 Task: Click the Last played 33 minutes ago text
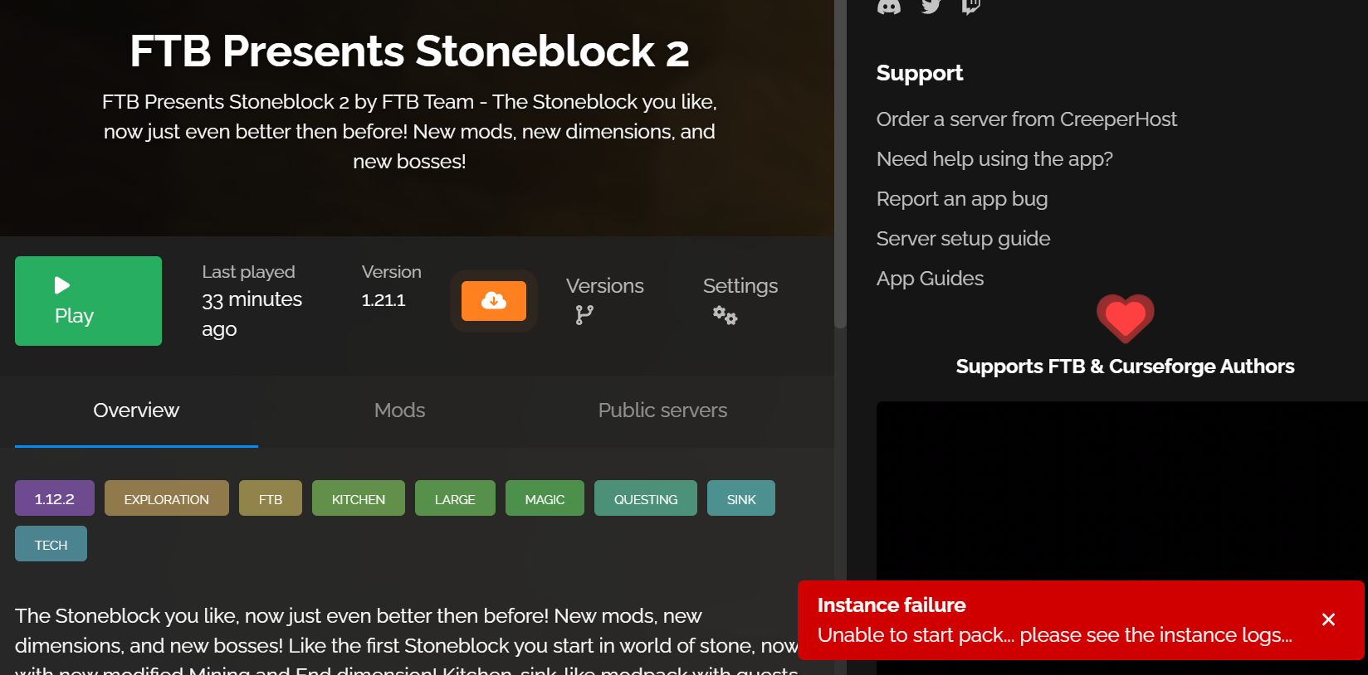coord(252,301)
